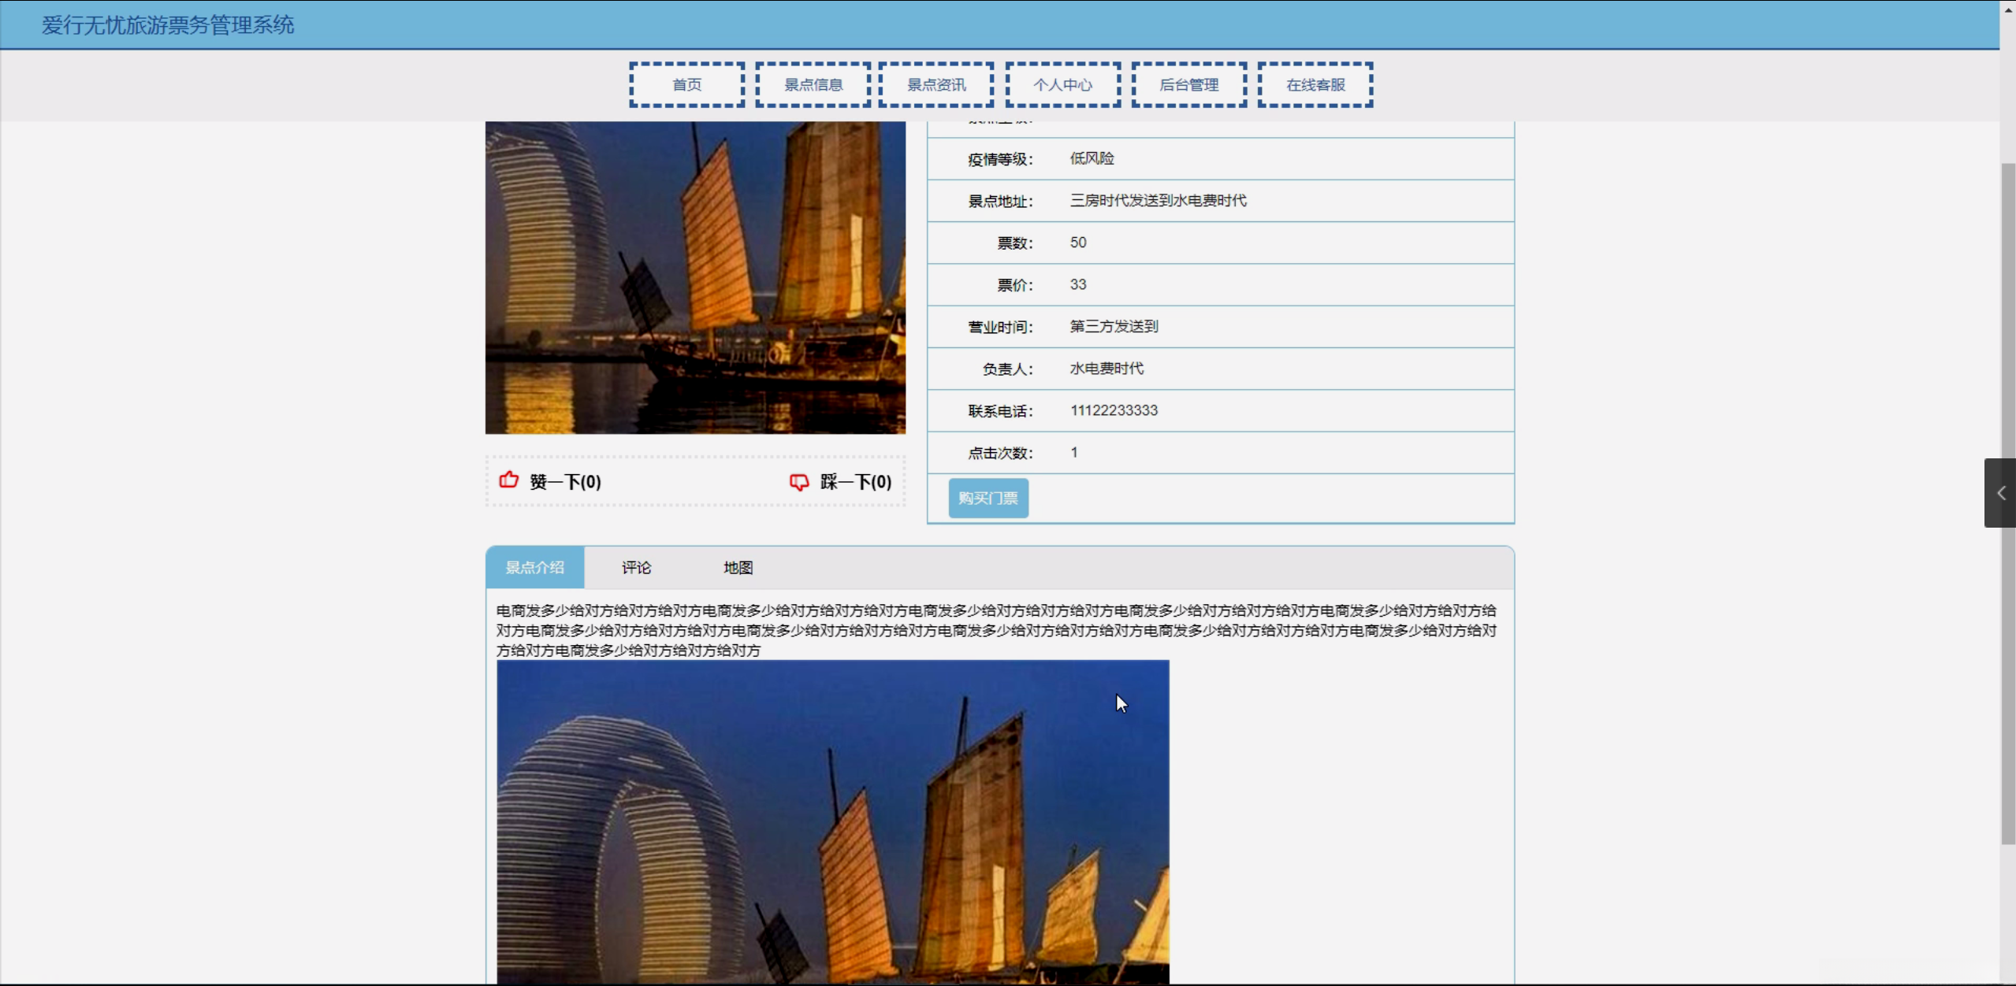Open the 景点资讯 navigation item
Image resolution: width=2016 pixels, height=986 pixels.
pyautogui.click(x=936, y=84)
